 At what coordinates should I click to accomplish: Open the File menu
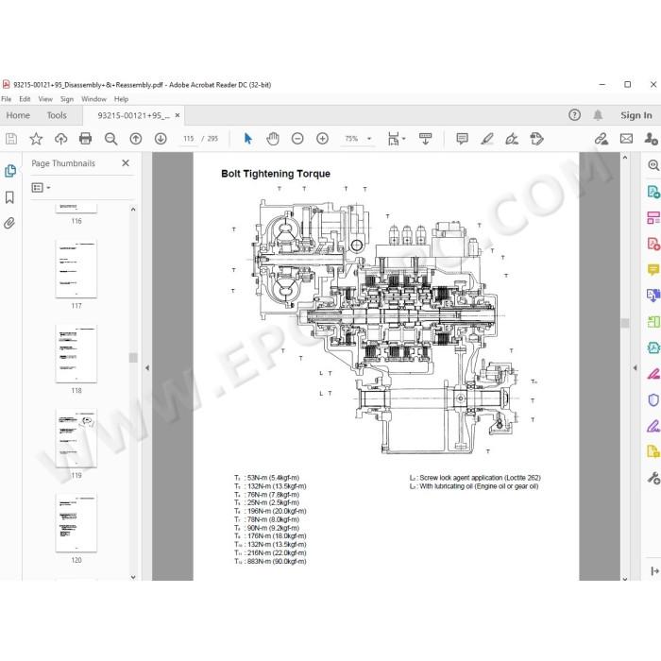coord(7,99)
